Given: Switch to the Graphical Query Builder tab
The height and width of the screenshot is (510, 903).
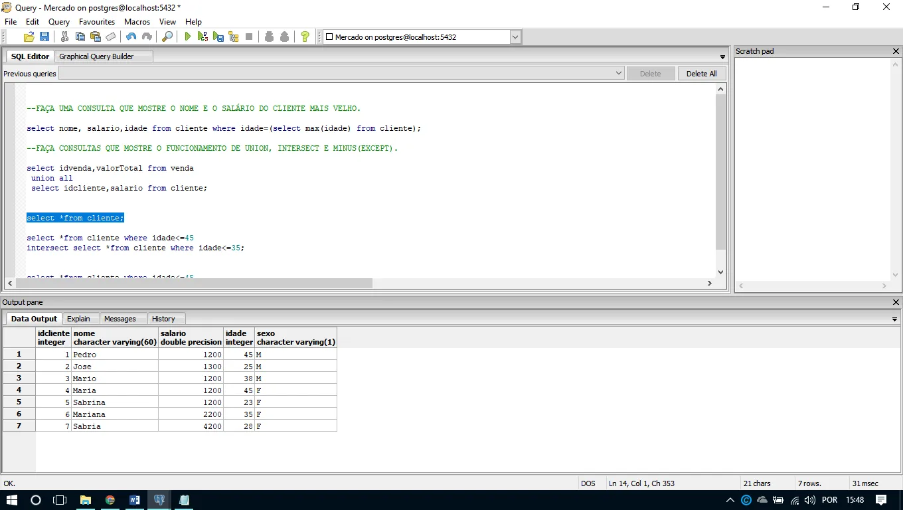Looking at the screenshot, I should (x=96, y=56).
